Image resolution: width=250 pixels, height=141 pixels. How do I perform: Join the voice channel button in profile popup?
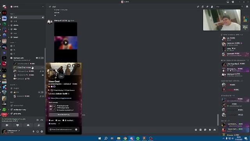64,115
